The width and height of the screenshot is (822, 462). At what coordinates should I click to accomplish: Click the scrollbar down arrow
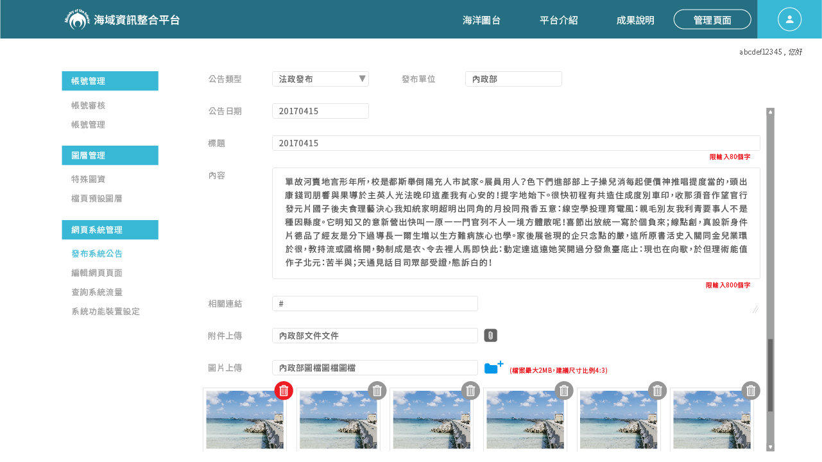pyautogui.click(x=769, y=445)
